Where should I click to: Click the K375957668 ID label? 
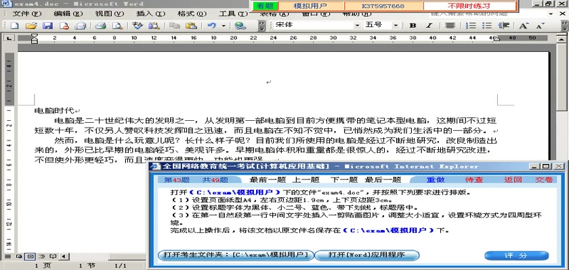(383, 6)
